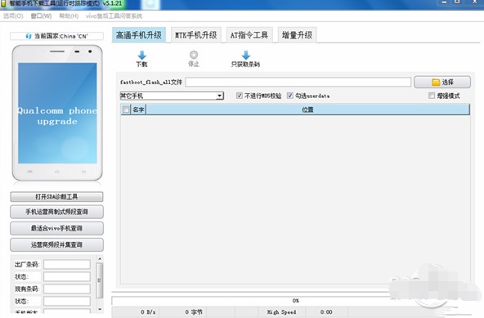Switch to MTK手机升级 tab
The height and width of the screenshot is (318, 484).
[196, 35]
